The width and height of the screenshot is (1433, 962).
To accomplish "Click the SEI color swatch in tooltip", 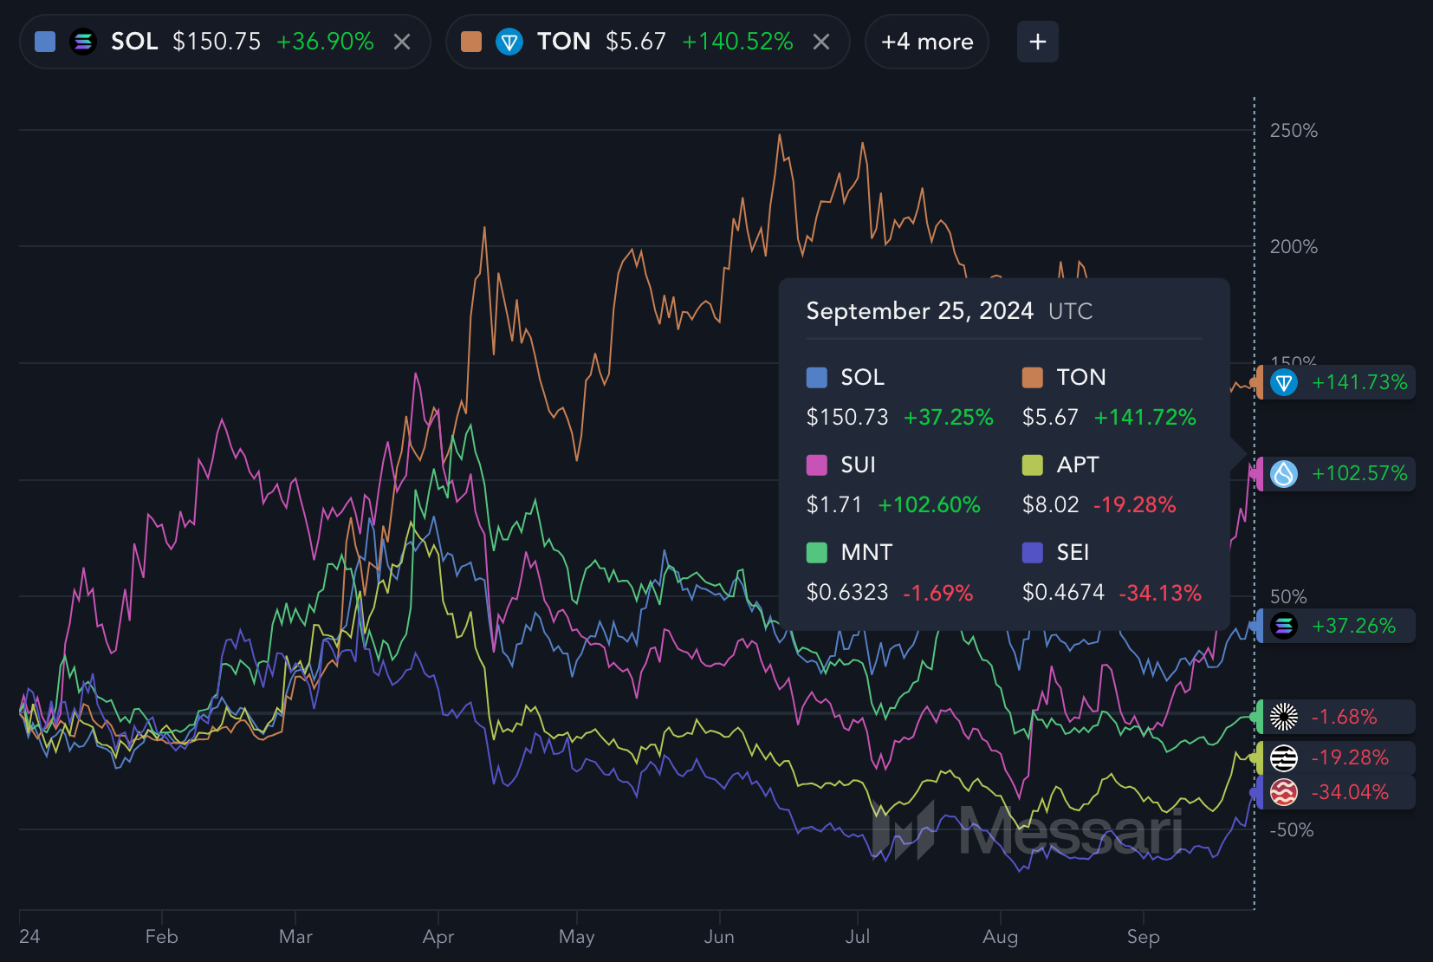I will [1032, 553].
